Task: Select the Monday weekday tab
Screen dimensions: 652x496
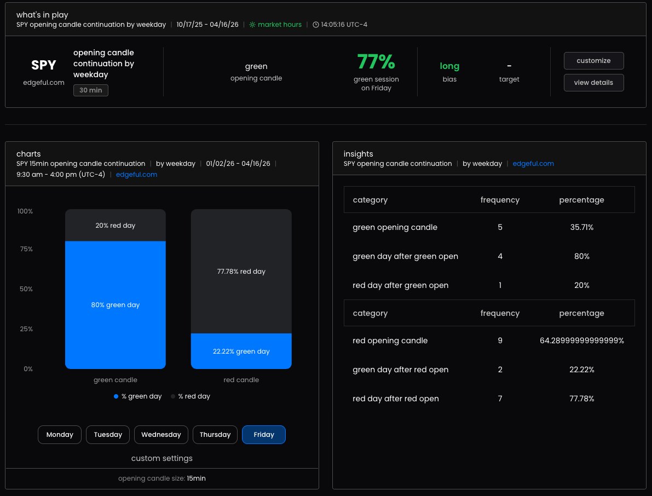Action: tap(60, 435)
